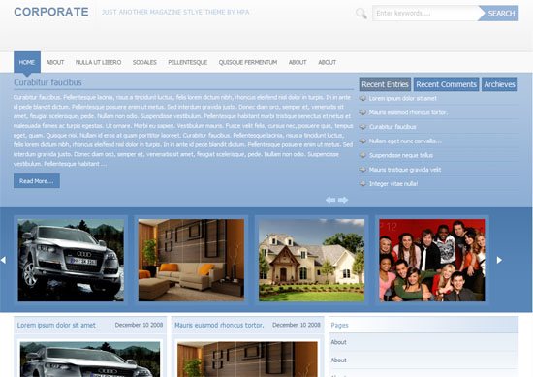
Task: Click arrow bullet beside Curabitur faucibus entry
Action: pos(362,127)
